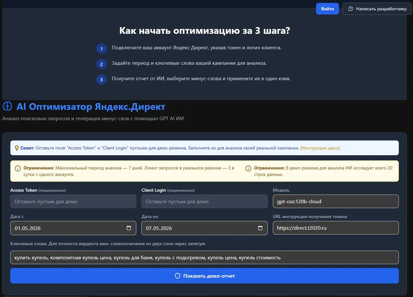Open the "Написать разработчику" contact button
The image size is (413, 297).
pos(378,9)
